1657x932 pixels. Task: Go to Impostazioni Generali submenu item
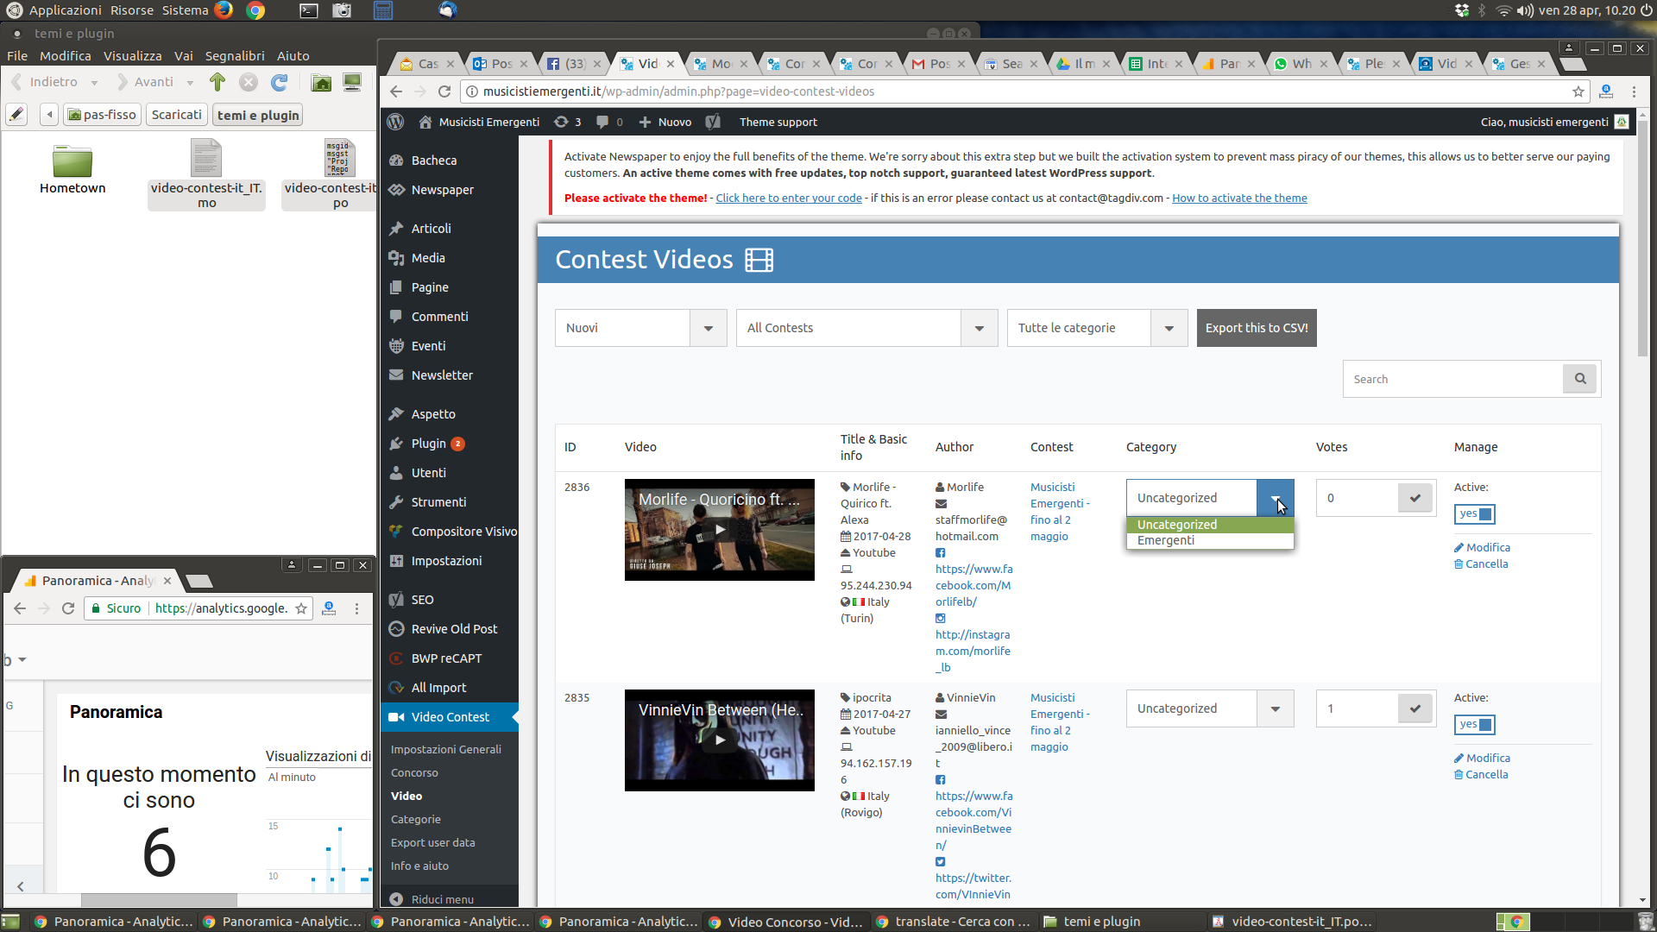[x=446, y=750]
